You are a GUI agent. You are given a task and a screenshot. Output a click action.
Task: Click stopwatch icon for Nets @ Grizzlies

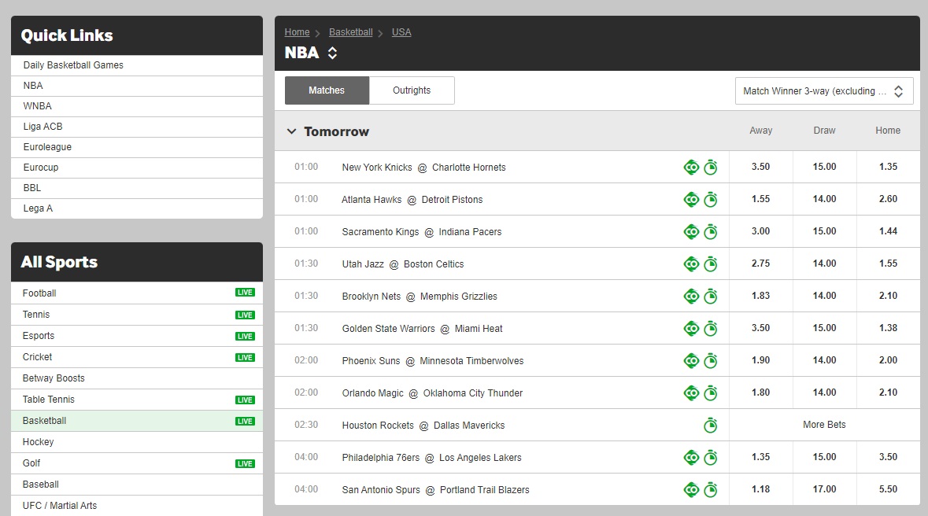(x=711, y=297)
